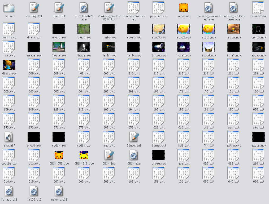The image size is (269, 204).
Task: Open the Xtras folder icon
Action: click(x=9, y=8)
